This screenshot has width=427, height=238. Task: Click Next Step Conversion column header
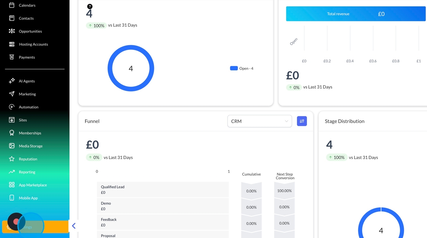(285, 176)
